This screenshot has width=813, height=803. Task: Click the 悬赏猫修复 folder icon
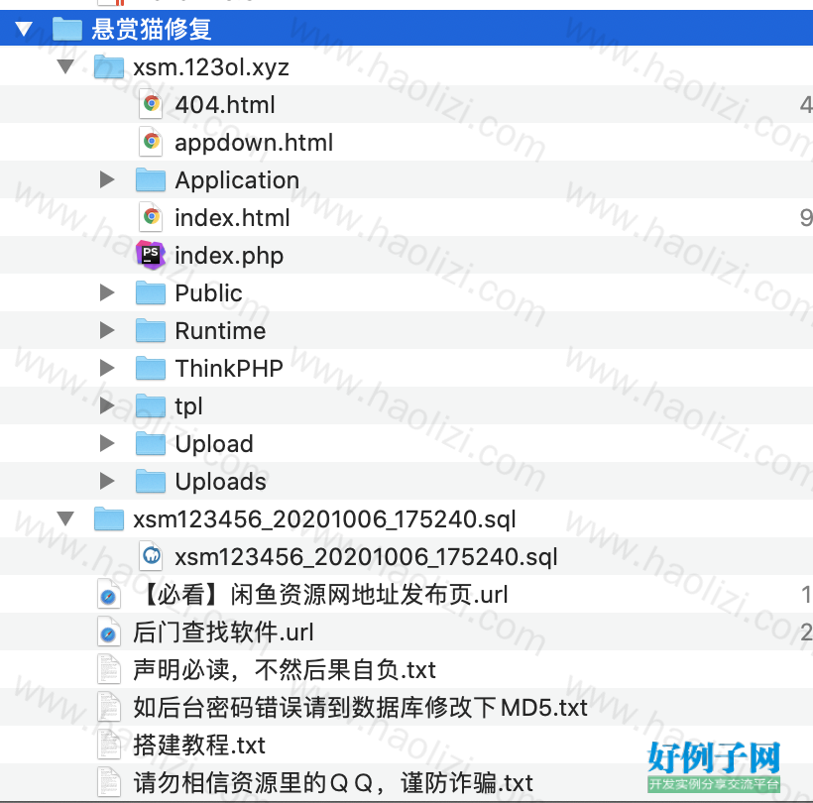[x=67, y=28]
